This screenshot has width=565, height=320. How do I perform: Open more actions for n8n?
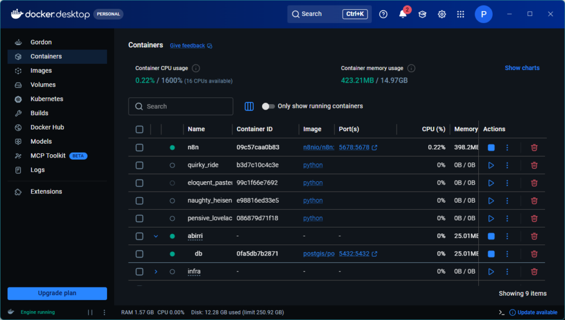507,148
